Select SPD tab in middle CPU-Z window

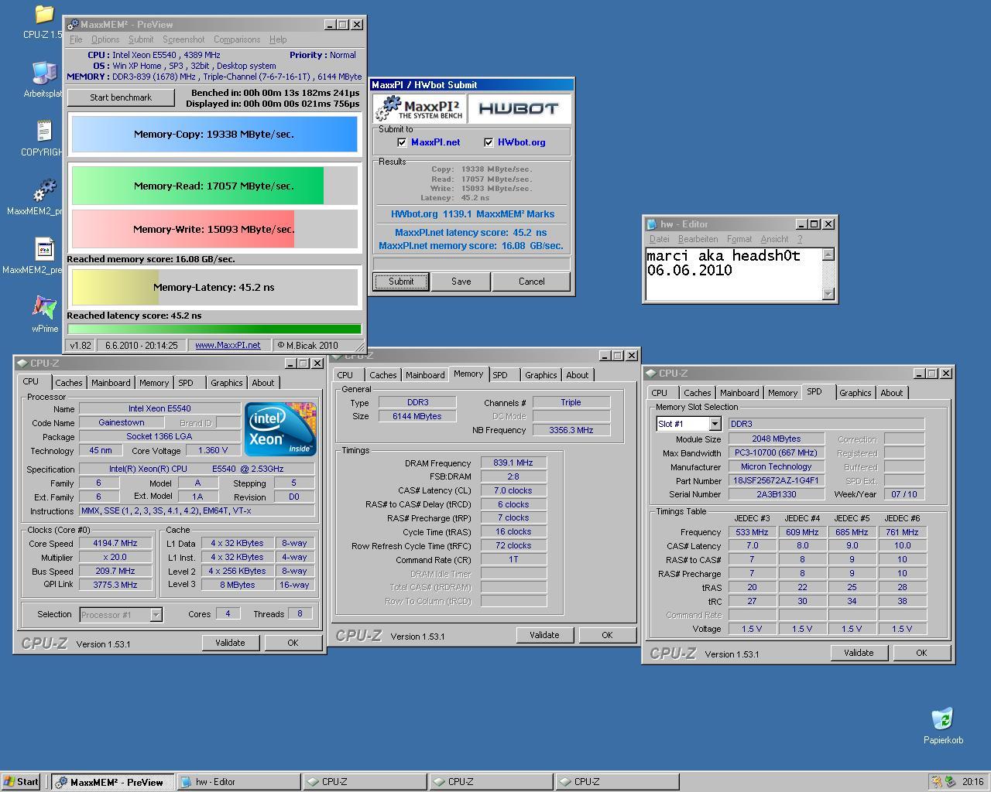(x=500, y=375)
